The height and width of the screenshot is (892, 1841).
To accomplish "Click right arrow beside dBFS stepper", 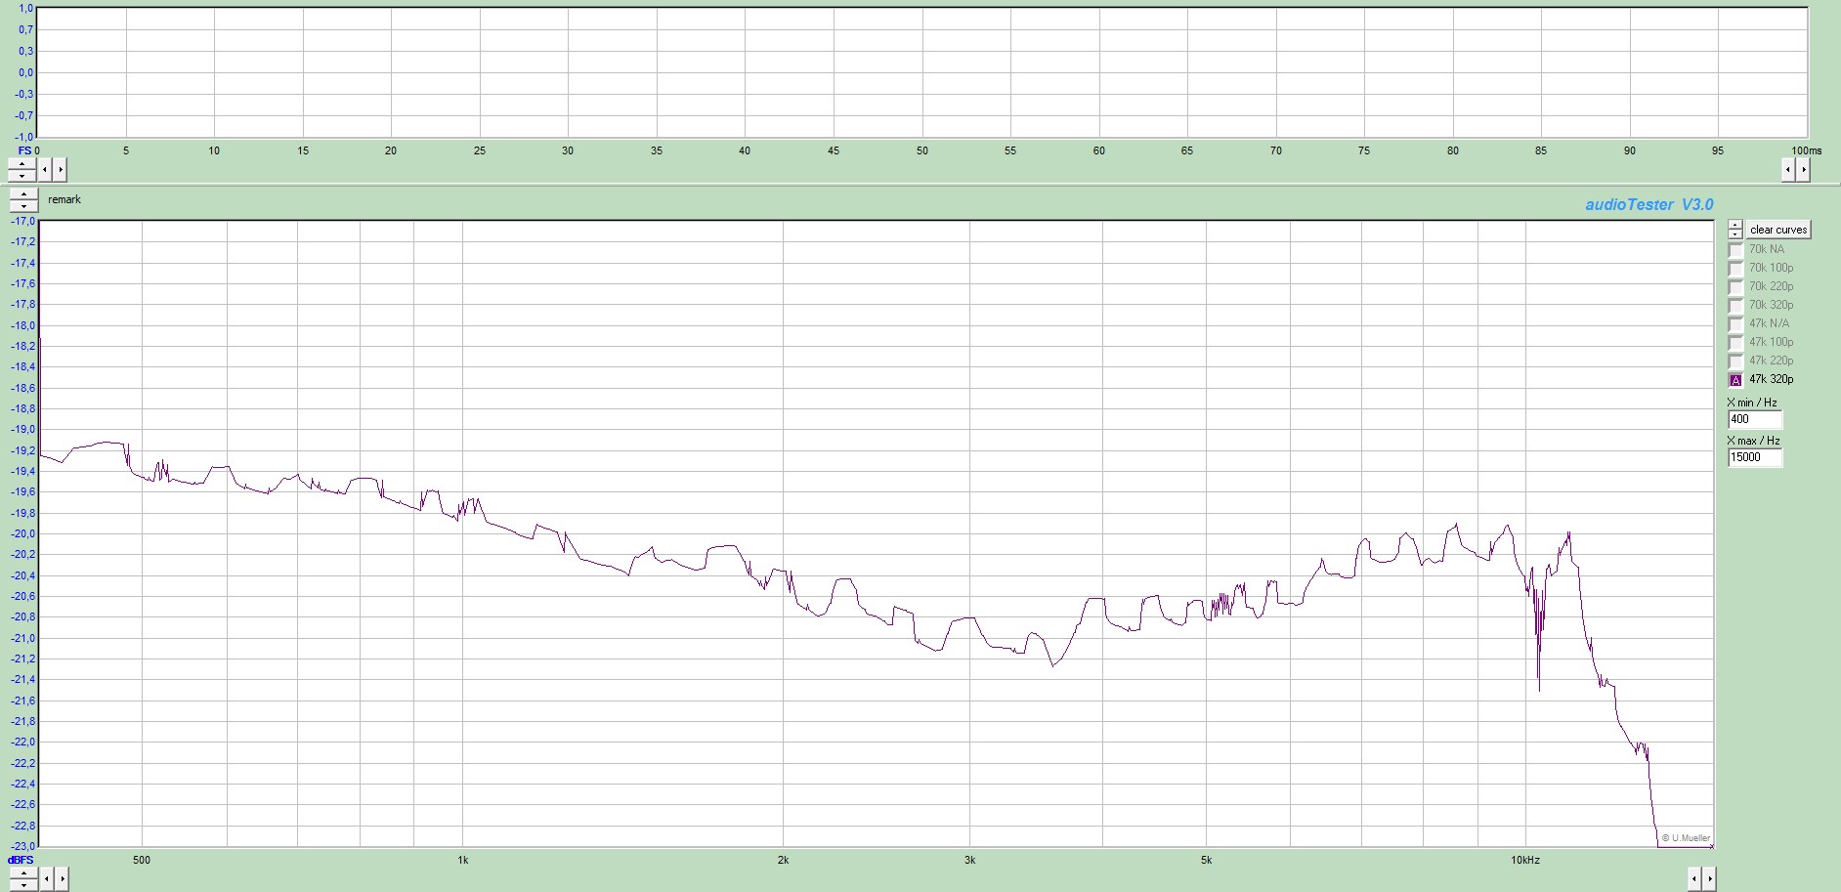I will [61, 879].
